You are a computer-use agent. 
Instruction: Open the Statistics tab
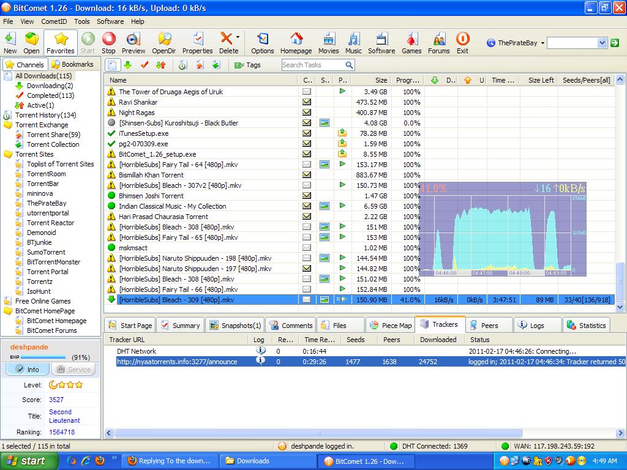[x=586, y=326]
